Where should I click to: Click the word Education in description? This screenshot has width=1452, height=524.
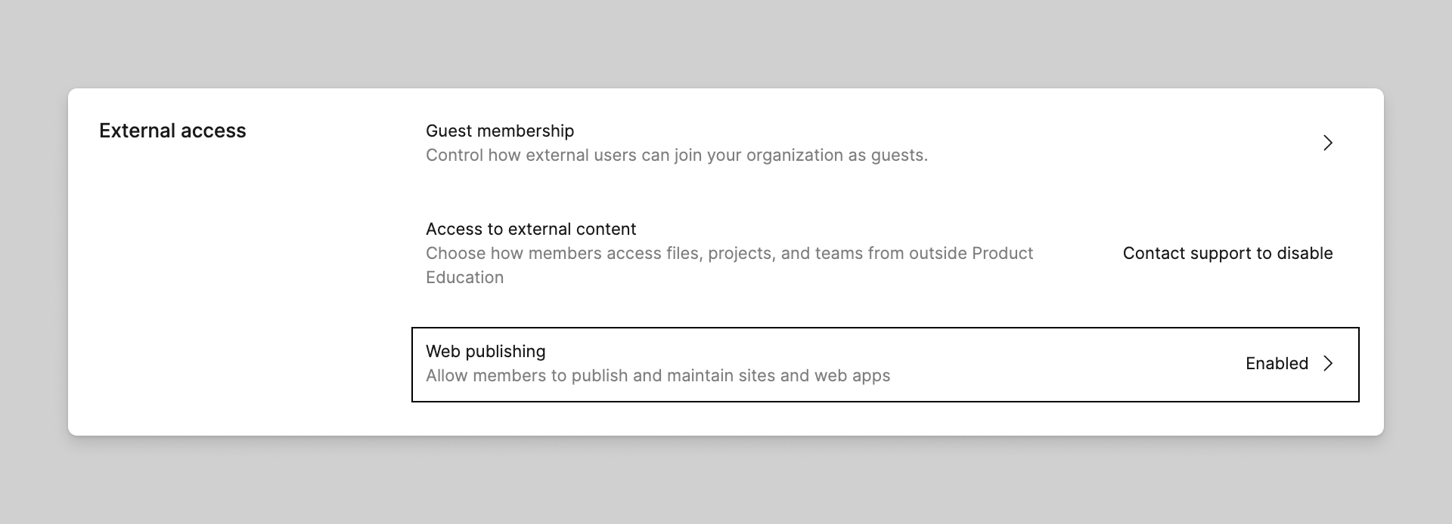coord(464,278)
